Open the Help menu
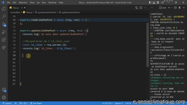The image size is (187, 105). 61,3
